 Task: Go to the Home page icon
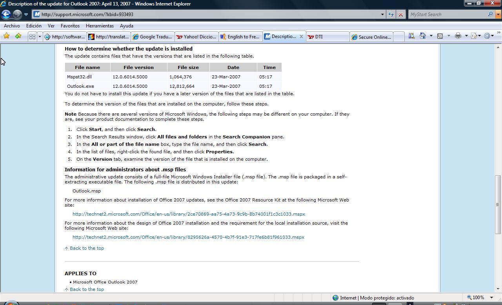click(x=423, y=36)
